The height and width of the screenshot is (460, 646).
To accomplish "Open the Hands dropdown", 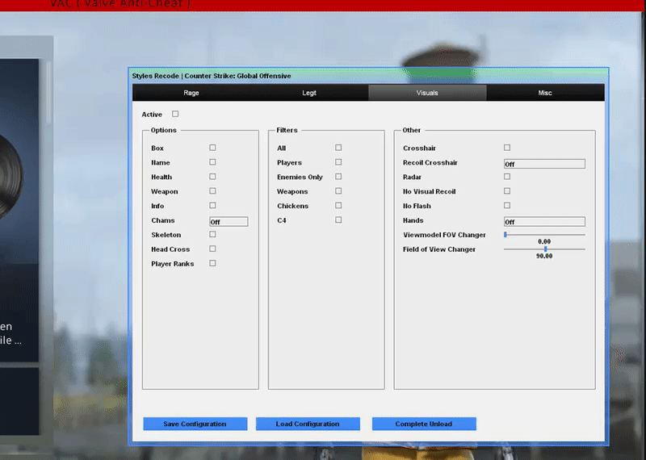I will pos(544,222).
